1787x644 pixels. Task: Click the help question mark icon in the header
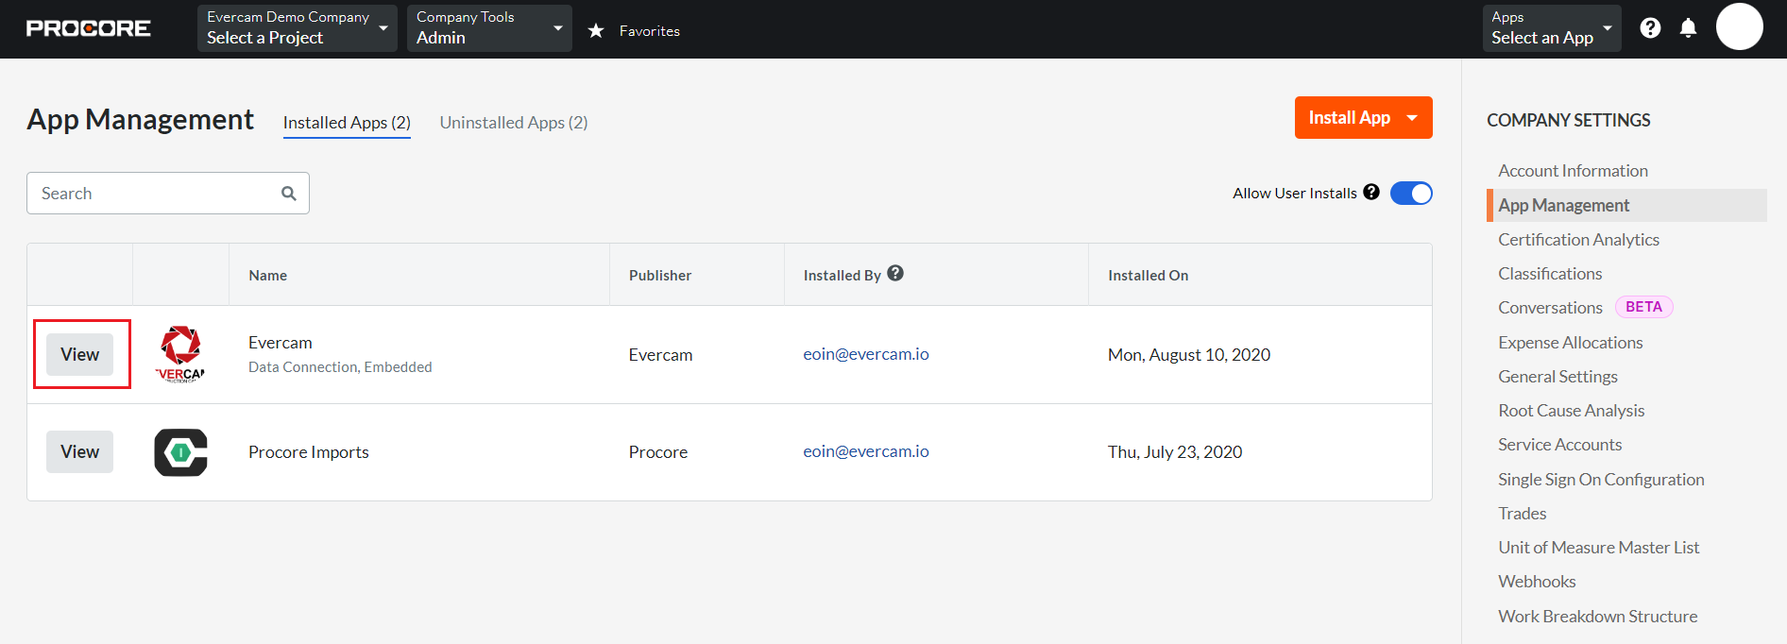click(1650, 28)
